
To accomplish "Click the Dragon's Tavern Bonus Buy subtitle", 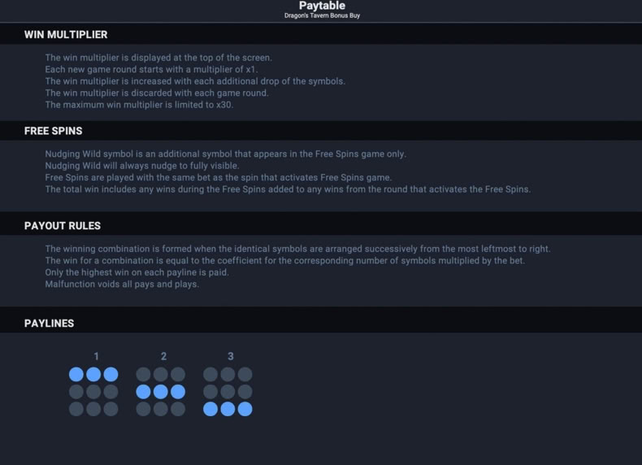I will pos(322,15).
